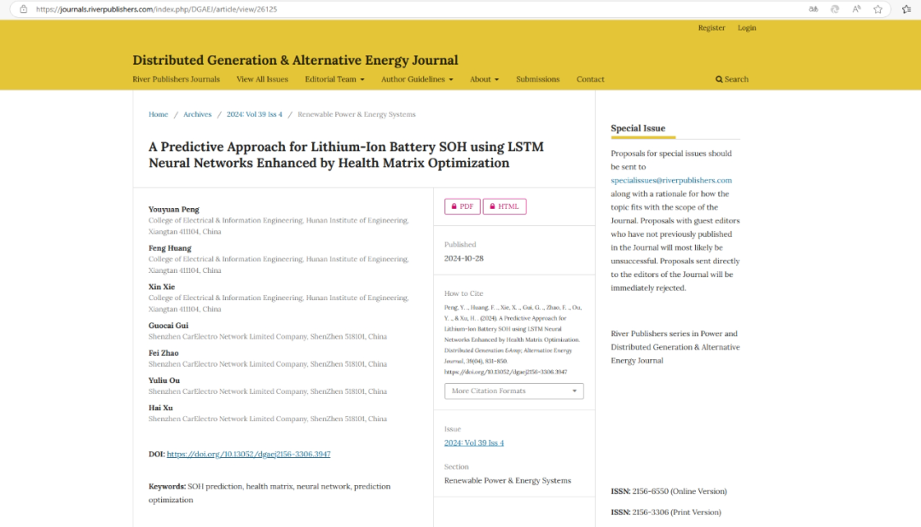
Task: Click ISSN 2156-6550 Online Version text
Action: [669, 491]
